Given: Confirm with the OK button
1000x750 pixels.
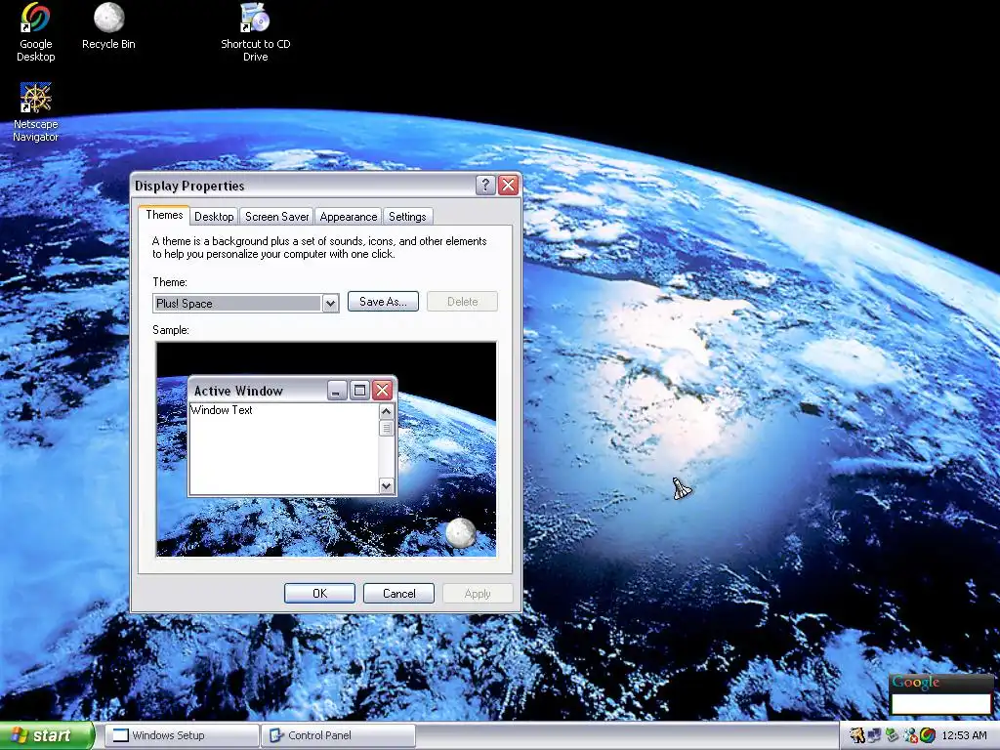Looking at the screenshot, I should (319, 593).
